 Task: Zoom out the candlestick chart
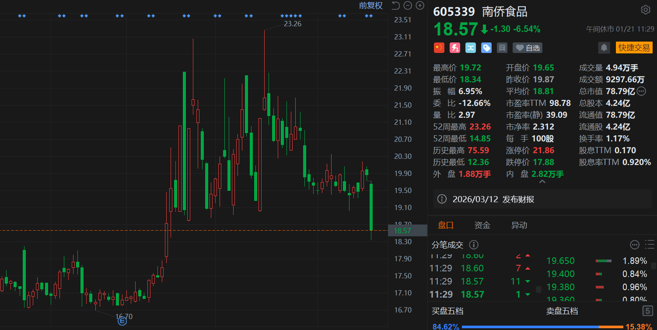click(408, 6)
